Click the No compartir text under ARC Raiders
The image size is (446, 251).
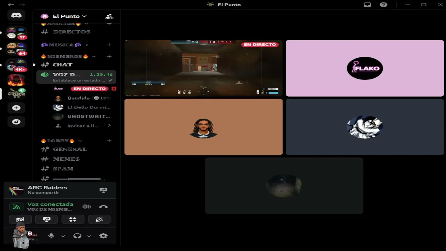43,193
